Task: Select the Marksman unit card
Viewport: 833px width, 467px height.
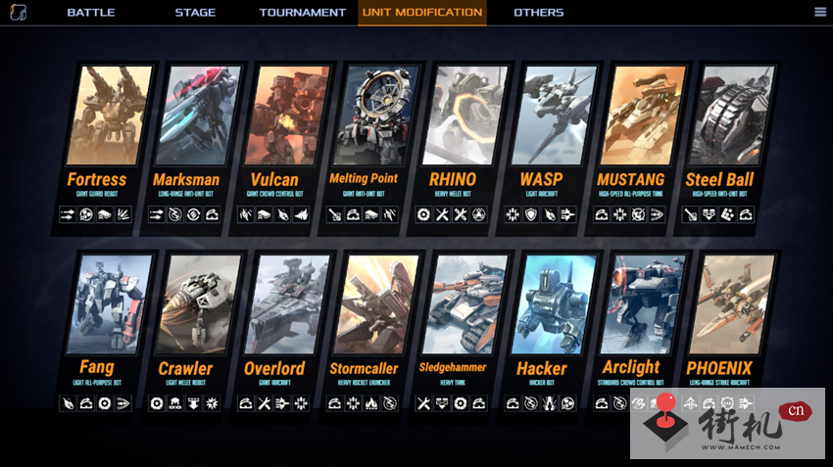Action: tap(190, 149)
